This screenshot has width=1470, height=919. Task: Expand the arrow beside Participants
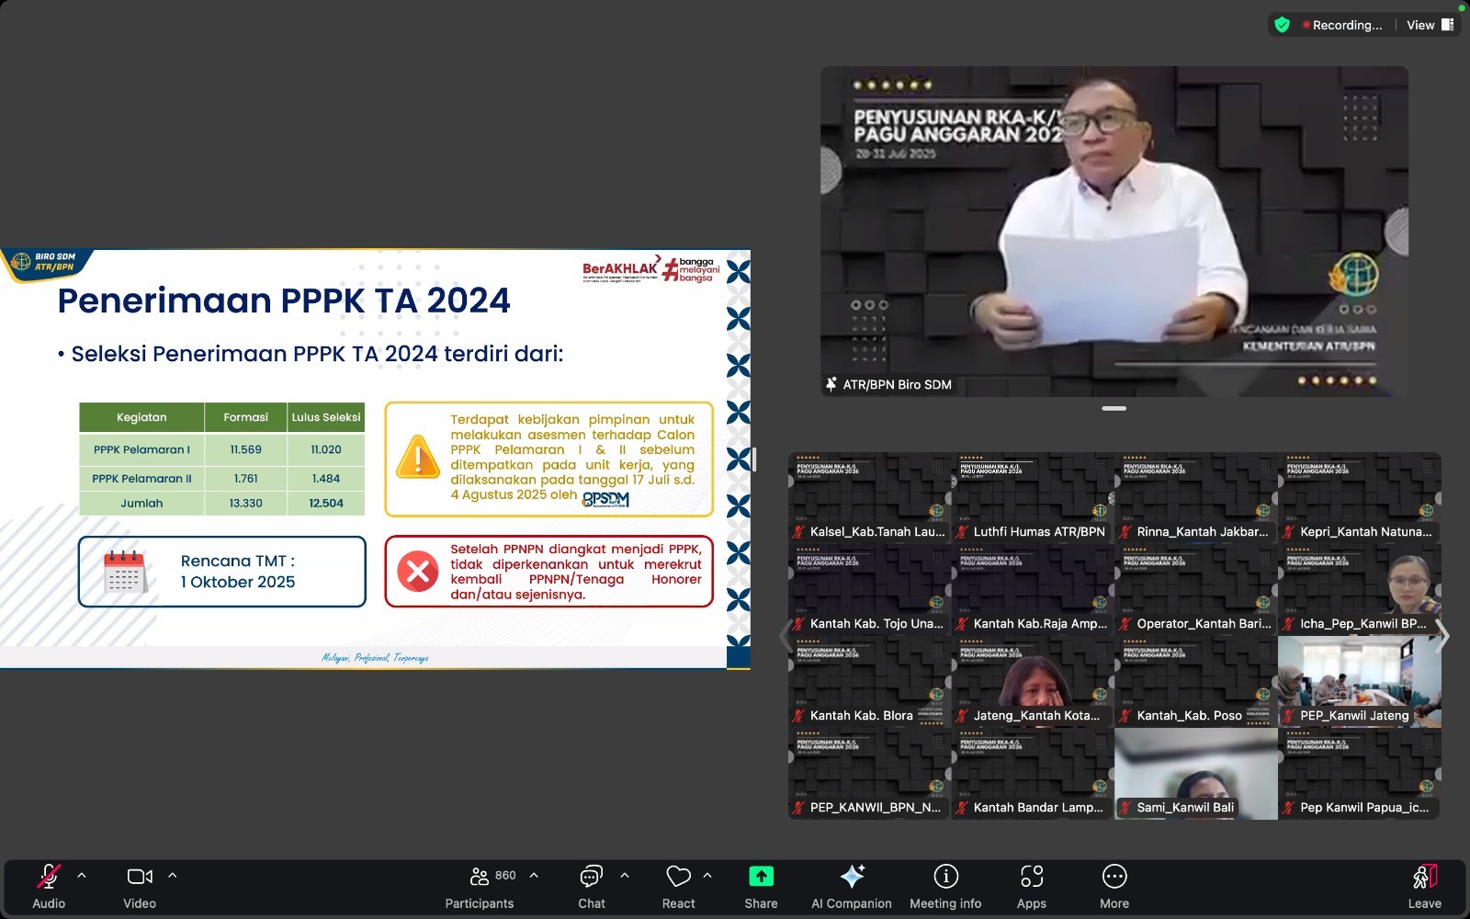tap(534, 876)
